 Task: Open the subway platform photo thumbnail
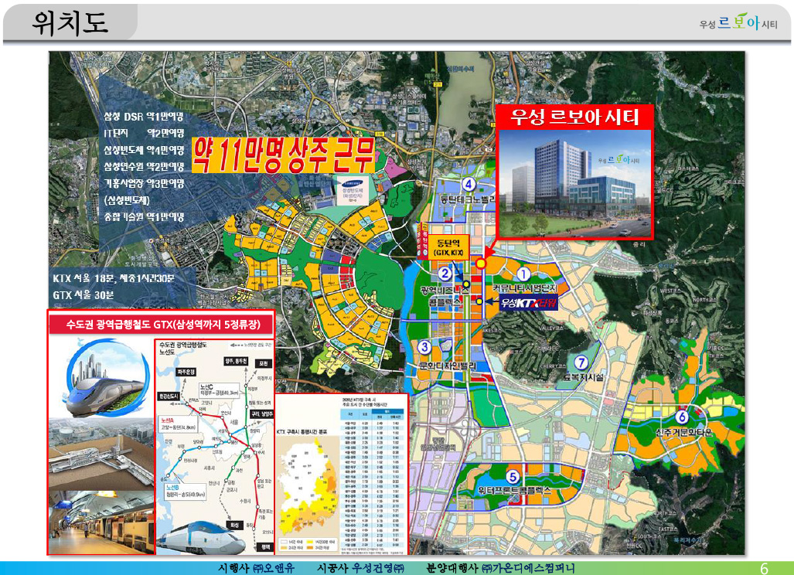click(x=102, y=522)
